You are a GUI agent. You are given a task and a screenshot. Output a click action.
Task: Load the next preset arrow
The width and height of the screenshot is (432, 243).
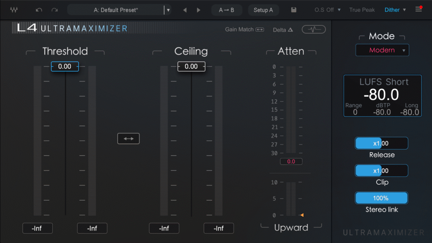tap(199, 10)
